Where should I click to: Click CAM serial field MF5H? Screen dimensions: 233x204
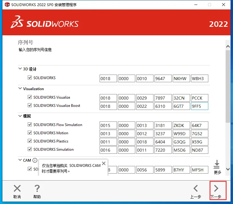pyautogui.click(x=199, y=170)
